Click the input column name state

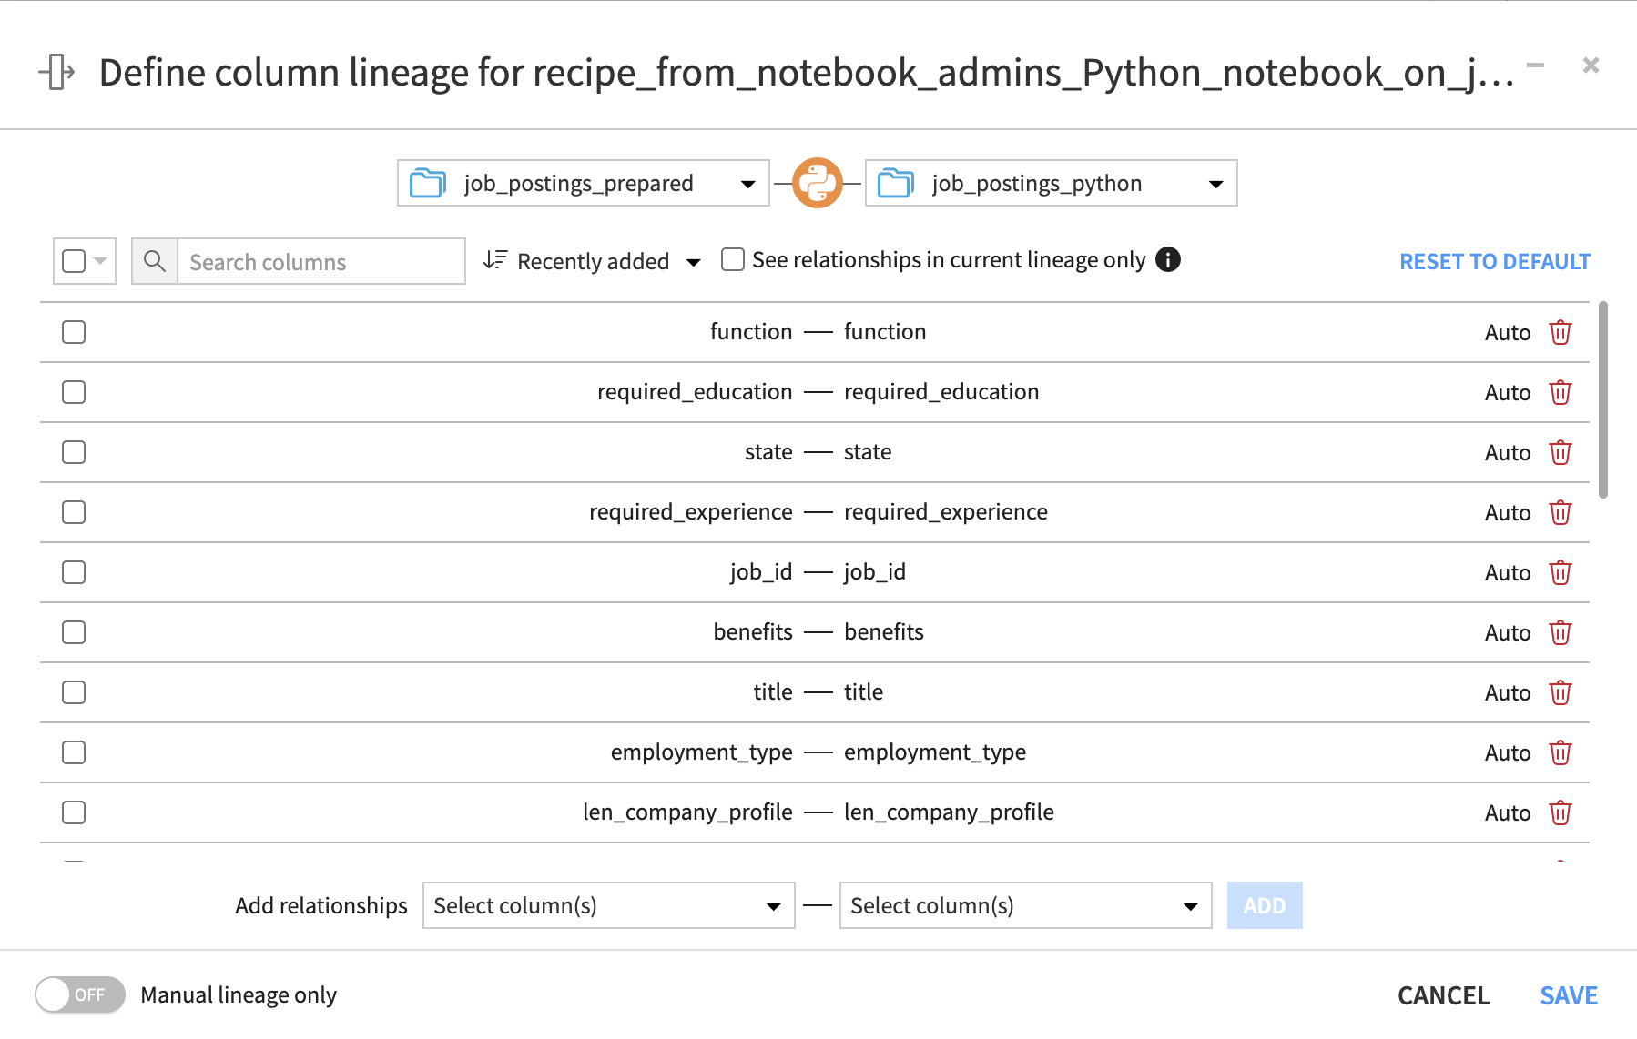768,452
